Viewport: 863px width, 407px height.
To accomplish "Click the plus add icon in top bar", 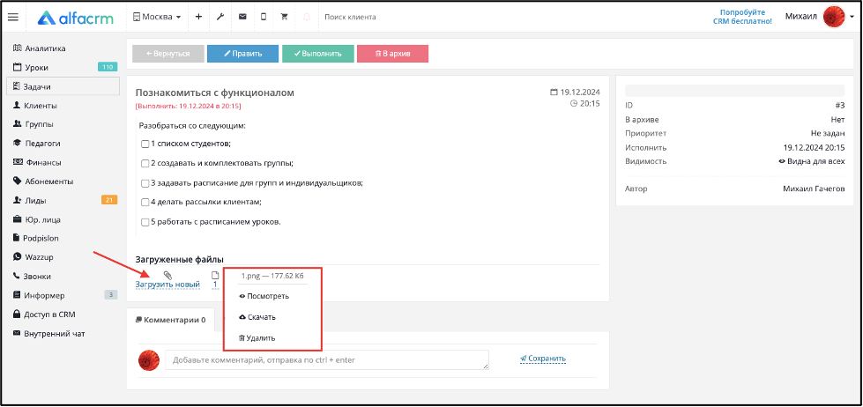I will [198, 17].
